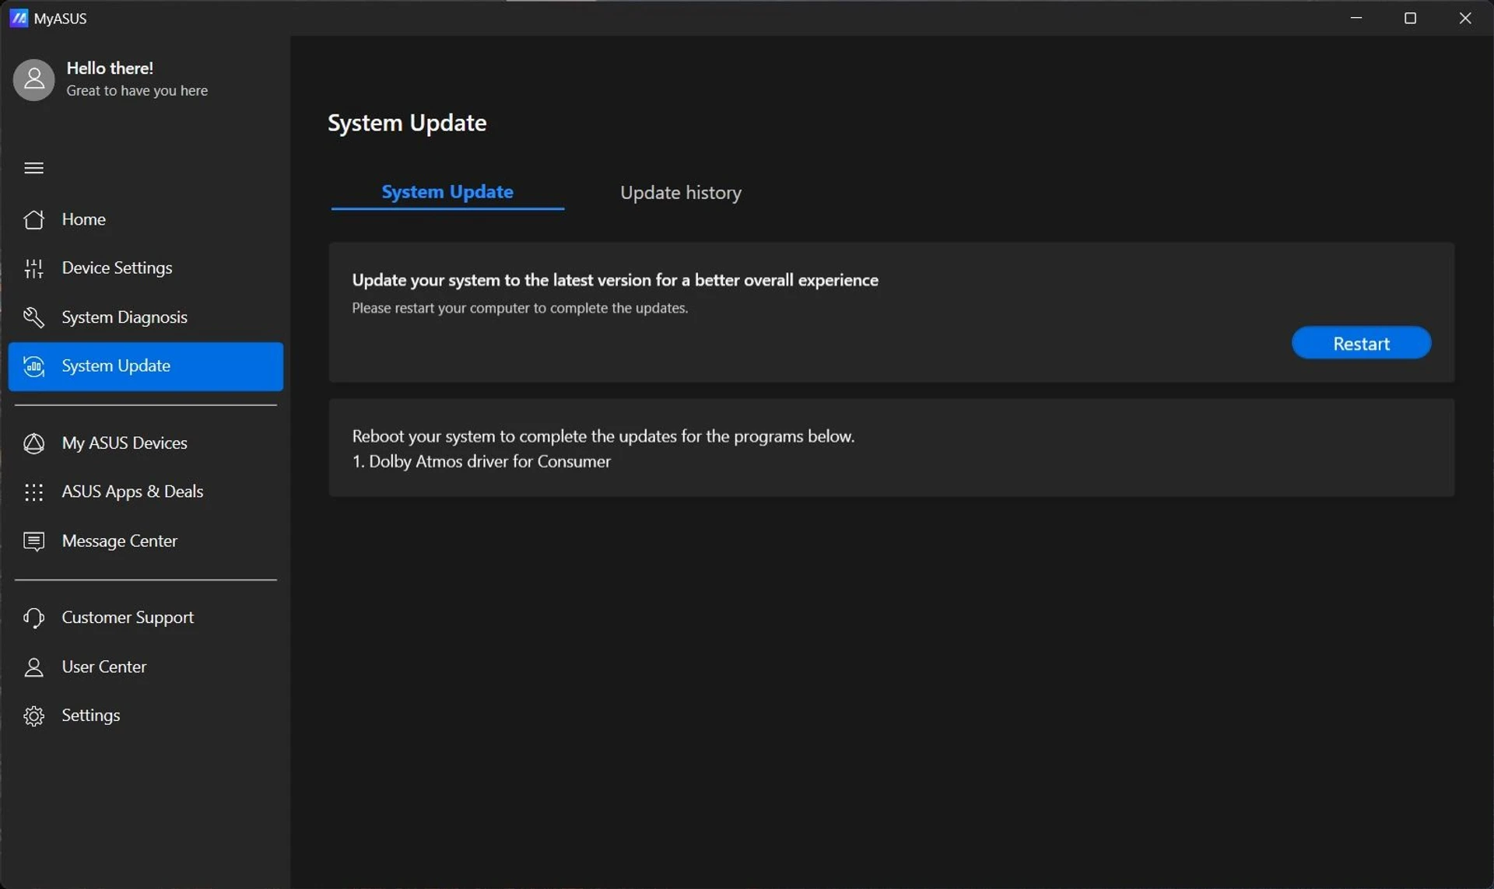
Task: Open Message Center label
Action: (119, 541)
